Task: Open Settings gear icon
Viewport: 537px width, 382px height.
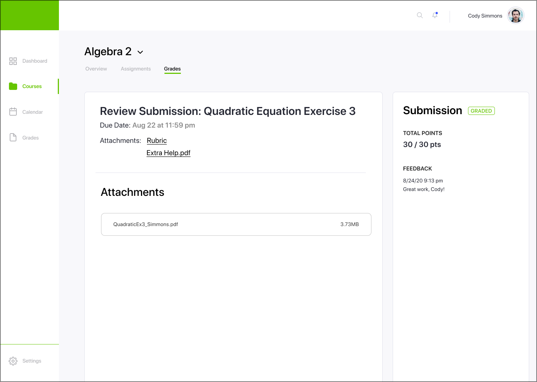Action: click(13, 361)
